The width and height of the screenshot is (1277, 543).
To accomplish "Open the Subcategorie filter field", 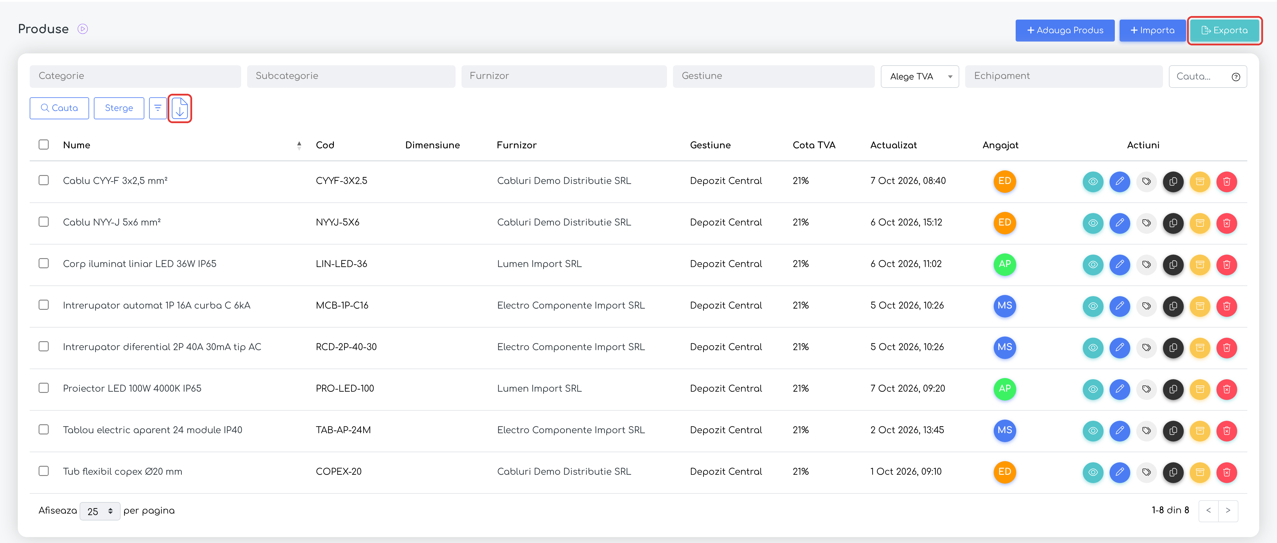I will [x=351, y=76].
